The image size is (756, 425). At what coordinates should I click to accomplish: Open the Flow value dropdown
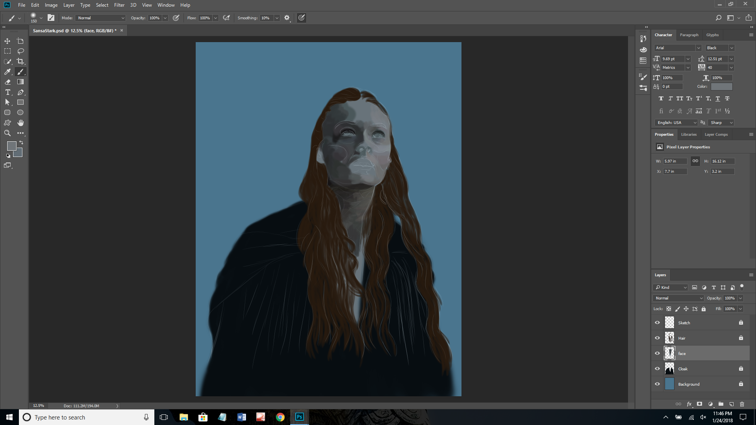click(x=216, y=18)
